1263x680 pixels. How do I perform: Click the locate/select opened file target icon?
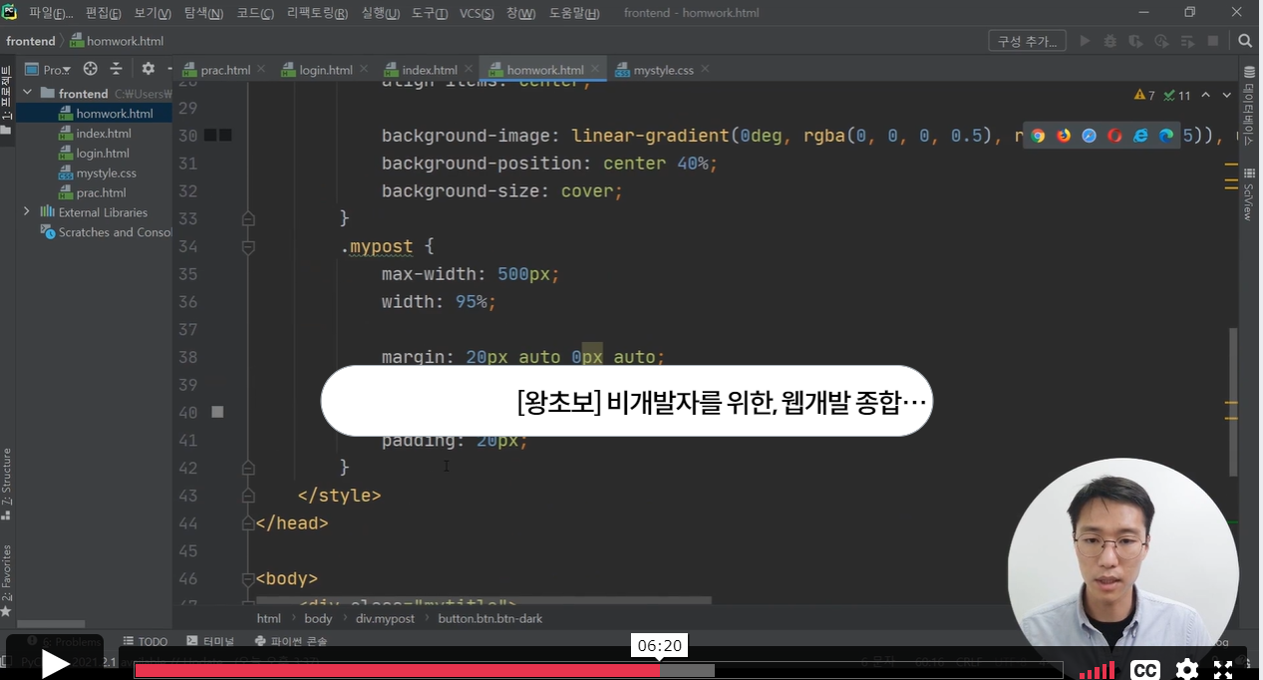(91, 69)
